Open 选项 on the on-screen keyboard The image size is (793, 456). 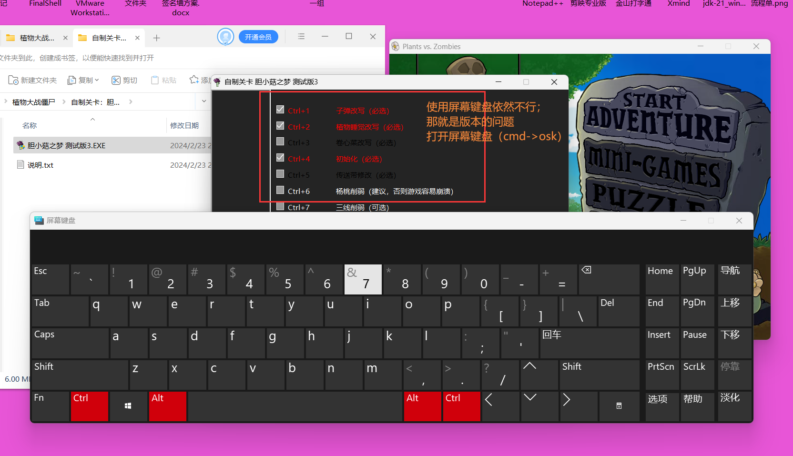click(x=662, y=406)
